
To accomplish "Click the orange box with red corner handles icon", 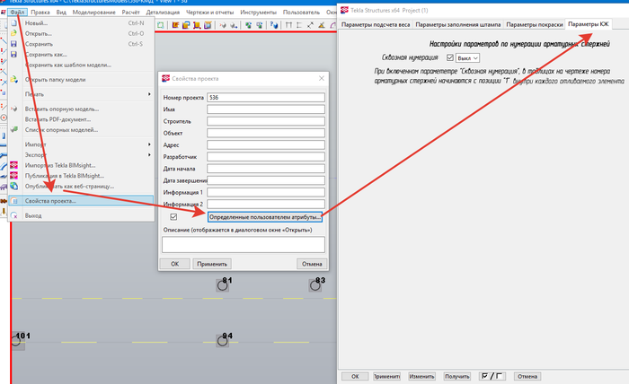I will tap(197, 25).
